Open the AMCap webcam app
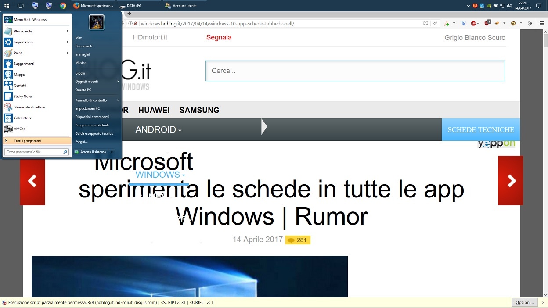 [36, 129]
